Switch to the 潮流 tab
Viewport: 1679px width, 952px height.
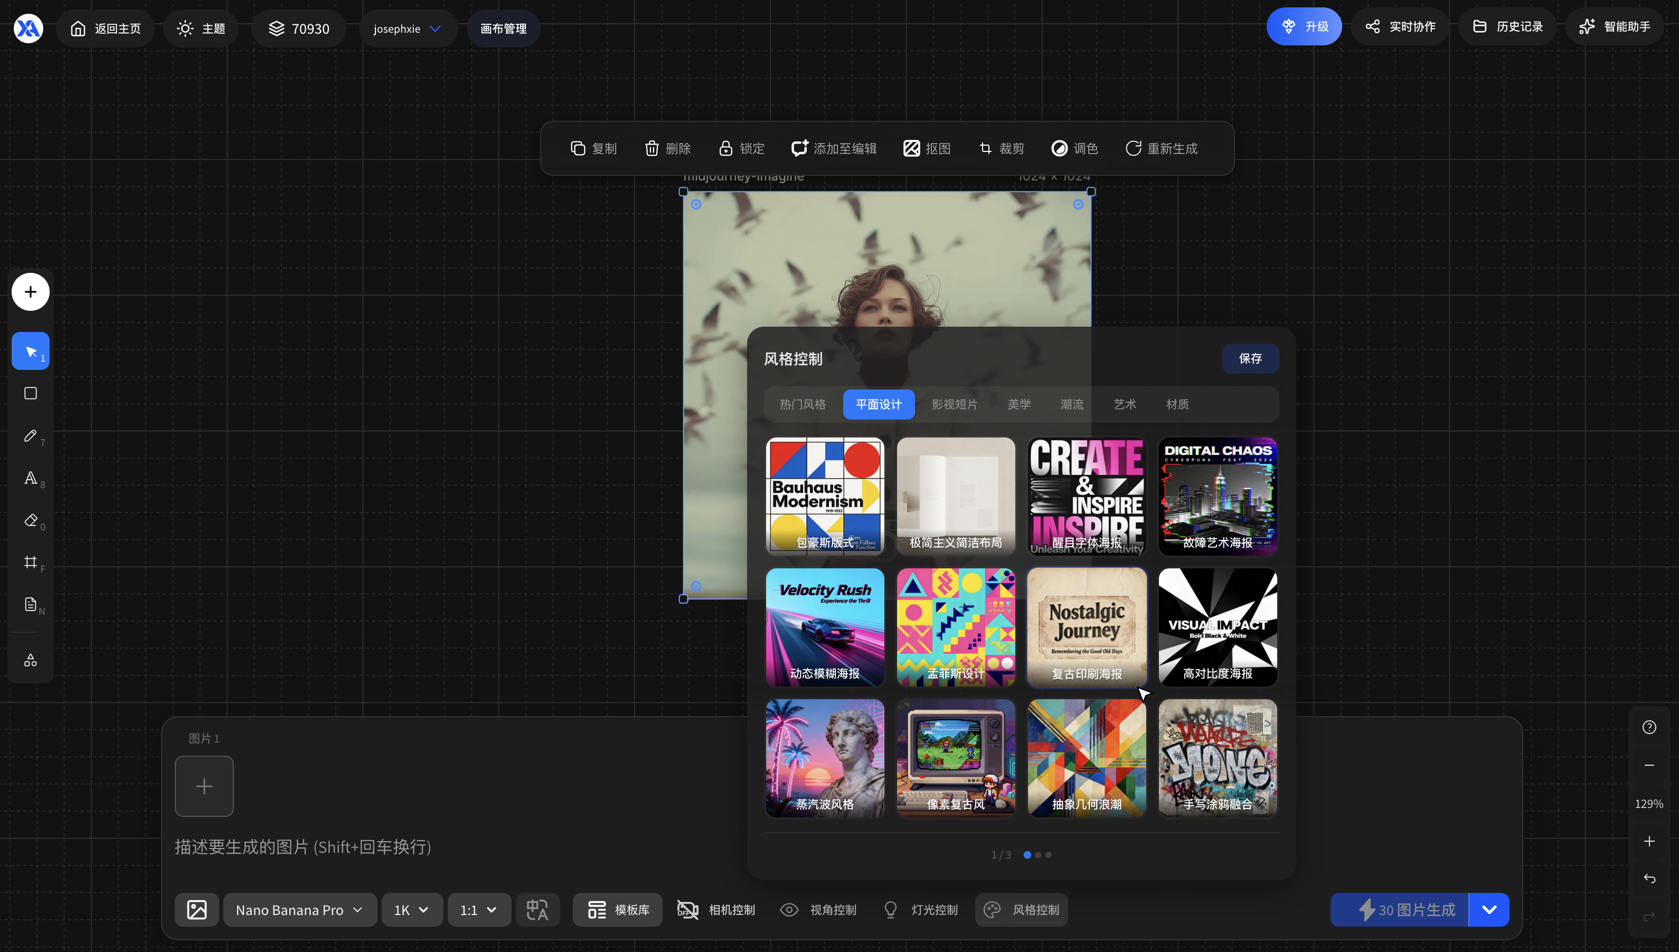coord(1072,404)
